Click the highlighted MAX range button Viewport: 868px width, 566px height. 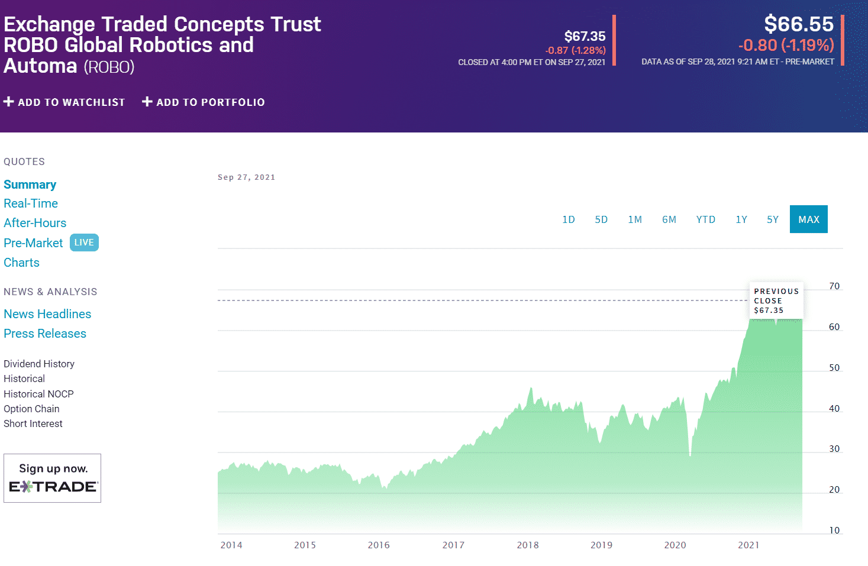[808, 219]
